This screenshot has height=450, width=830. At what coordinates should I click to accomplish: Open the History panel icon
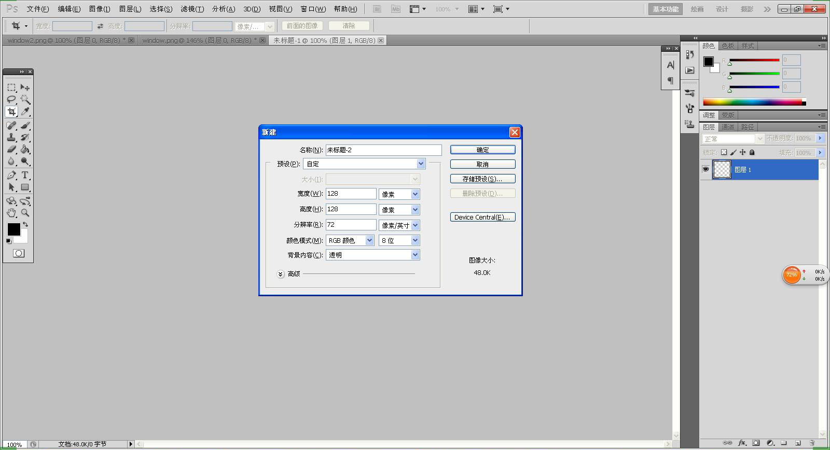pos(689,54)
